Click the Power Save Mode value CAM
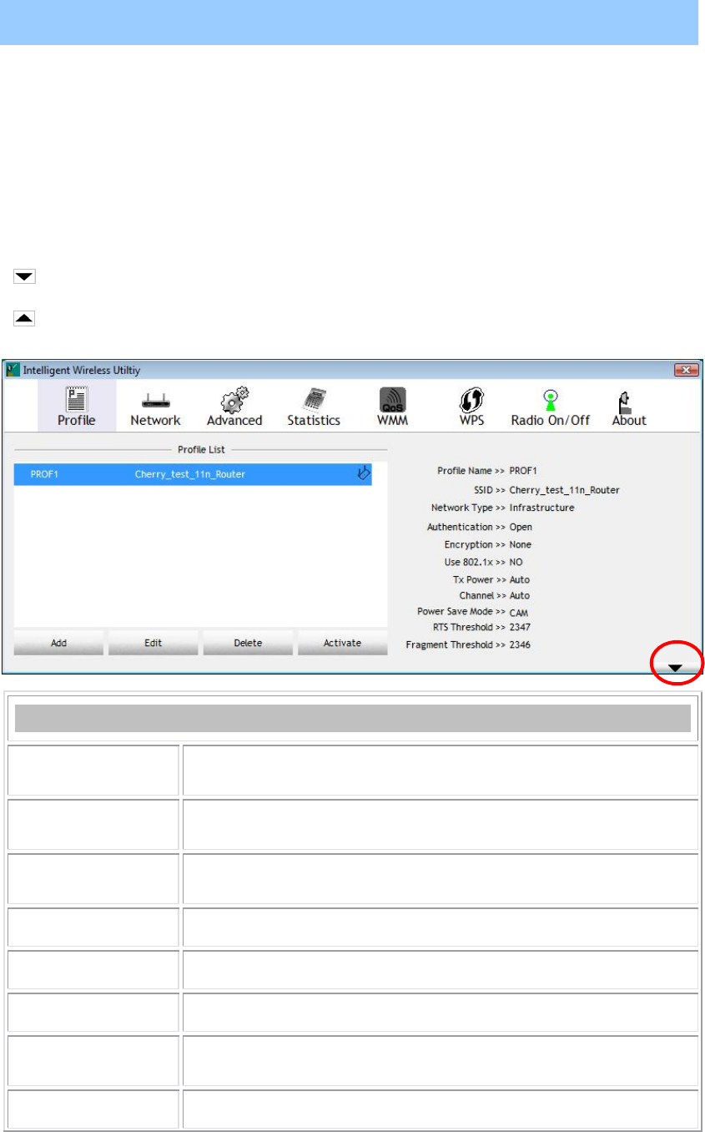The height and width of the screenshot is (1132, 705). (519, 612)
